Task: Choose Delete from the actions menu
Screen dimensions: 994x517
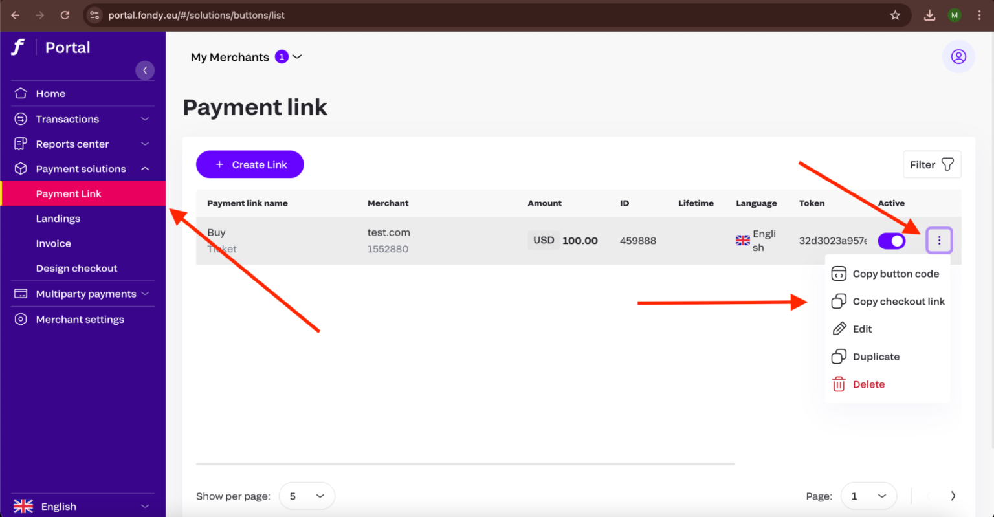Action: [868, 384]
